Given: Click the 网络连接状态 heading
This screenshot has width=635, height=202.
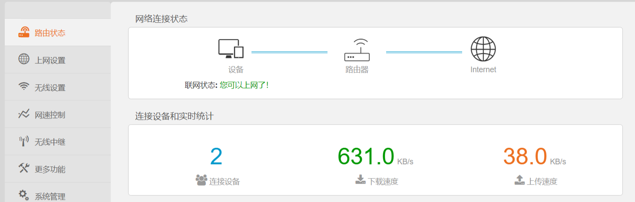Looking at the screenshot, I should click(x=162, y=19).
